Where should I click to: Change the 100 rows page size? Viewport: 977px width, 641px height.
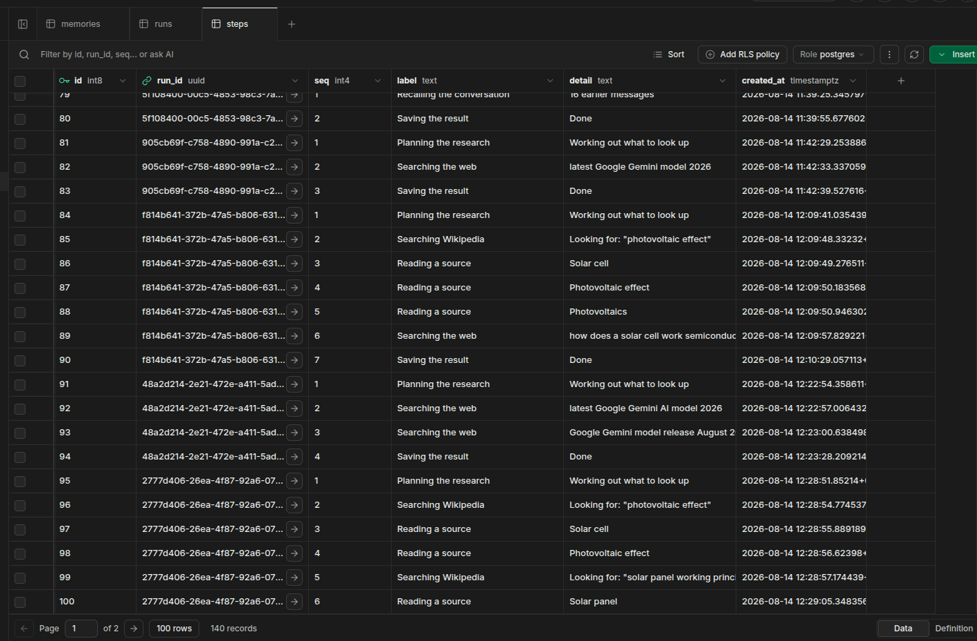(x=174, y=629)
